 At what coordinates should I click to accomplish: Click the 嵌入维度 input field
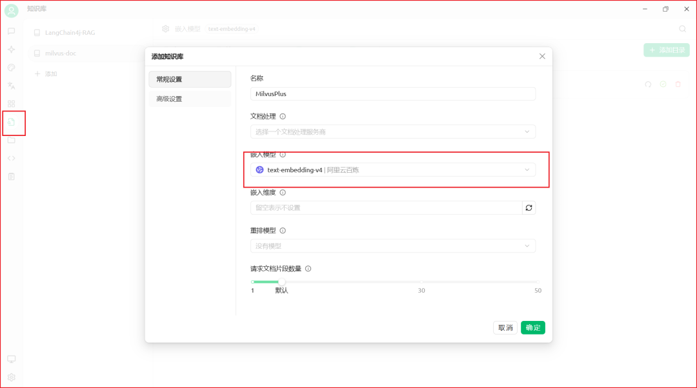tap(387, 208)
